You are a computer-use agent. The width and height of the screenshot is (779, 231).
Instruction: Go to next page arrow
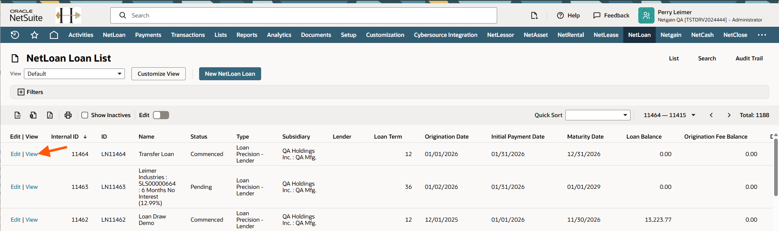point(729,115)
